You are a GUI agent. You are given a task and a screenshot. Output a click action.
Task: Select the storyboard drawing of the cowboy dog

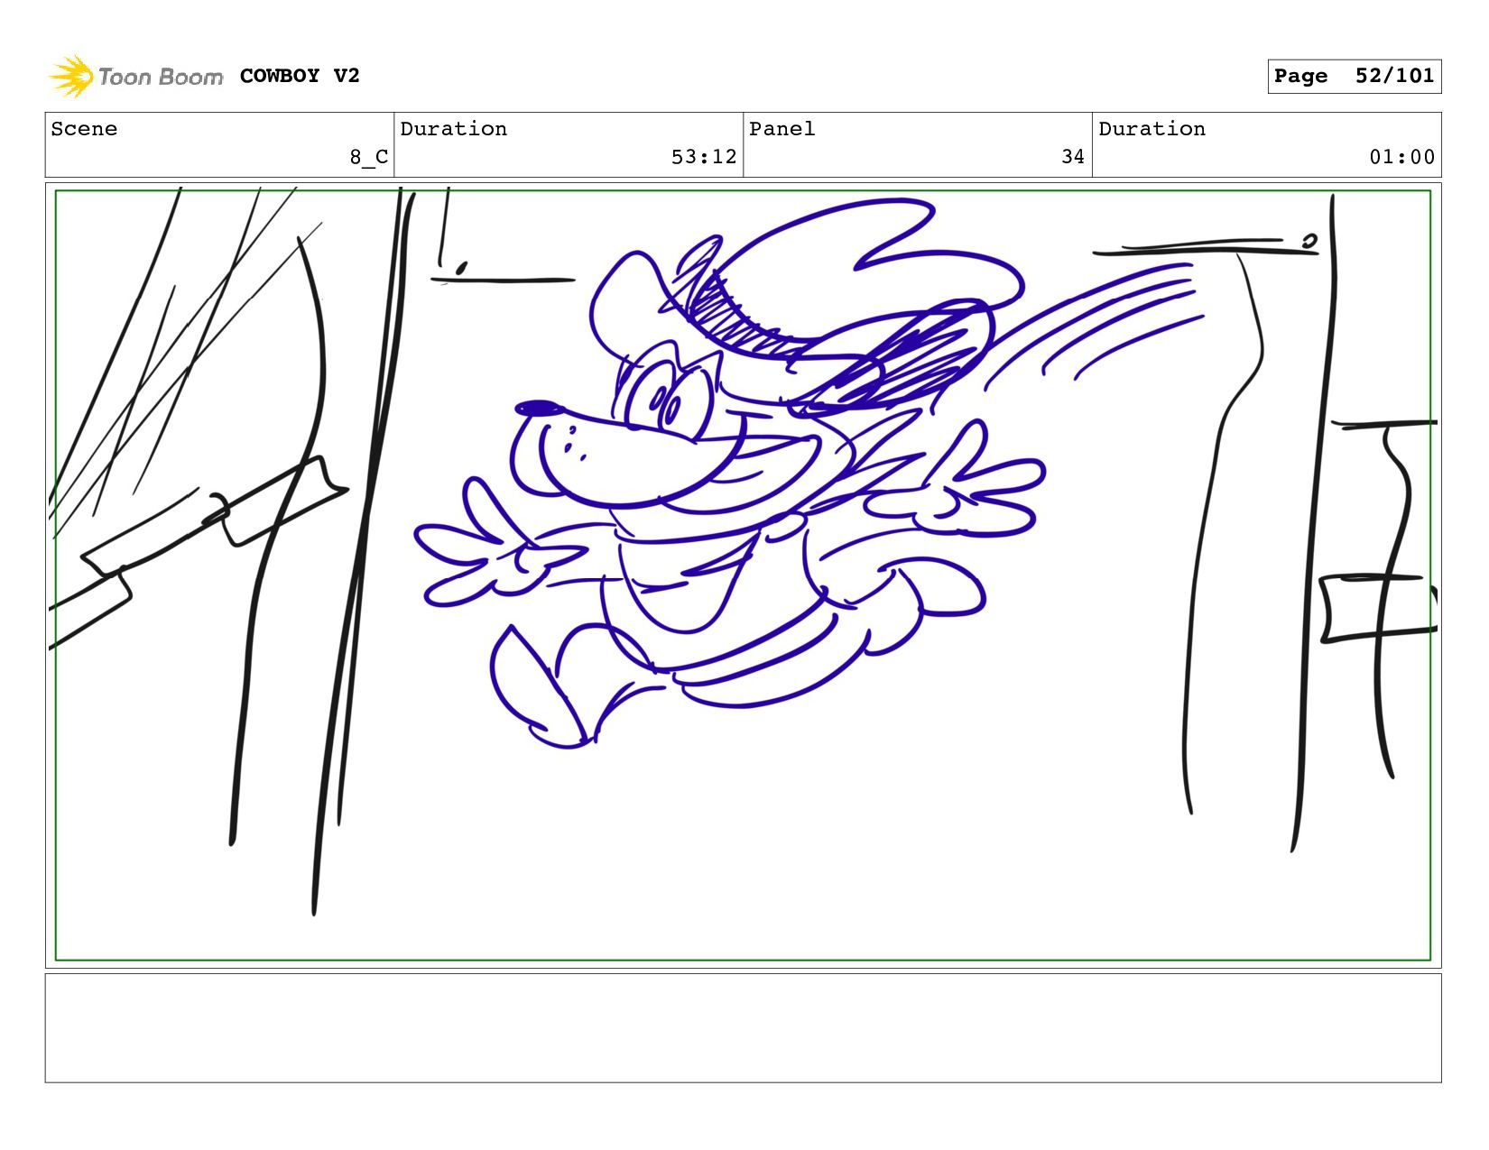(x=743, y=575)
